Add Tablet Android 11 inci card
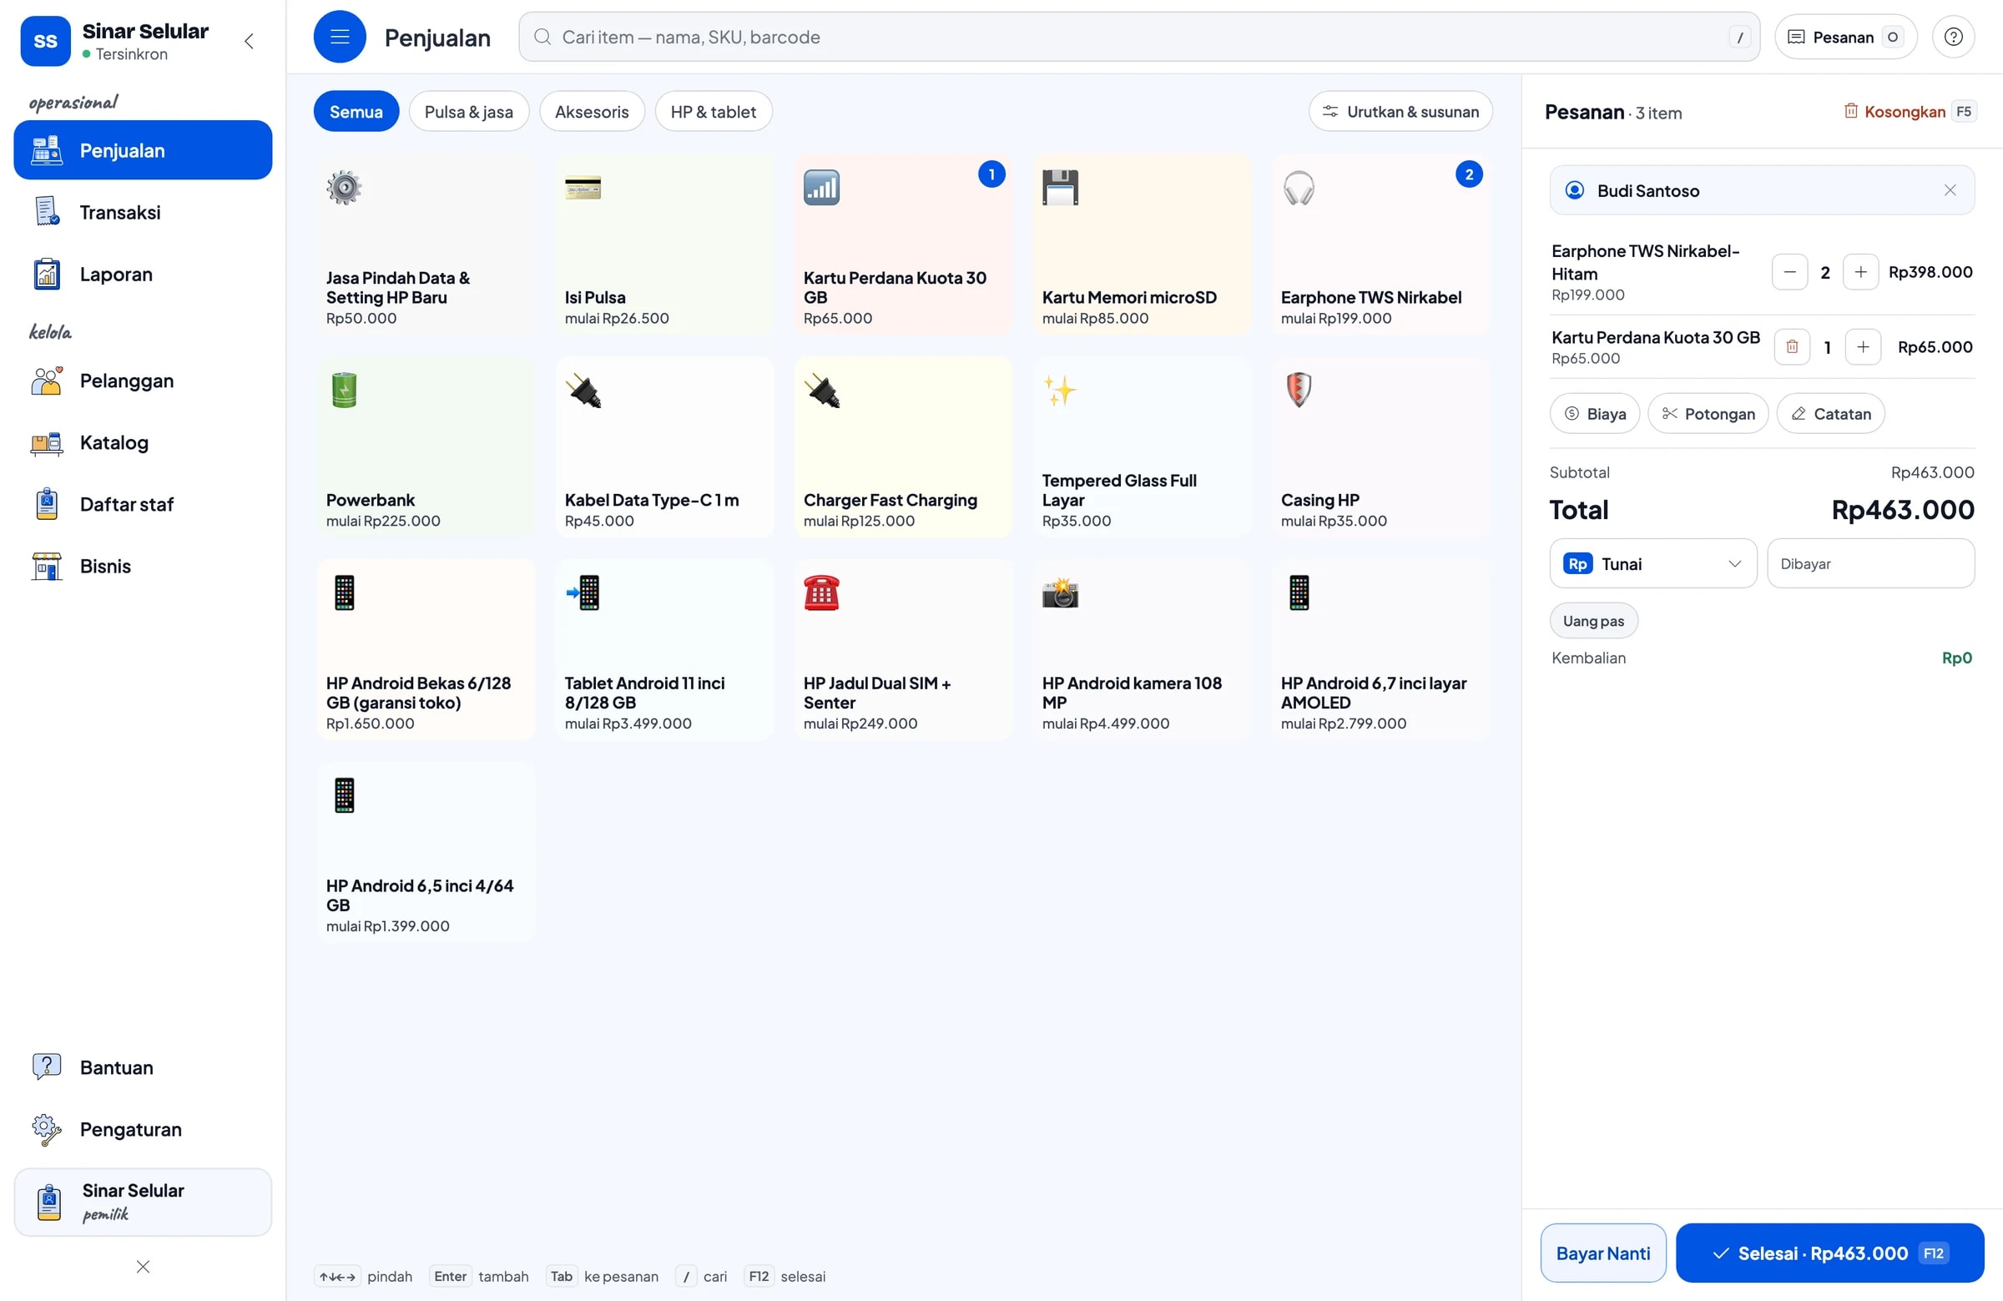 point(664,651)
